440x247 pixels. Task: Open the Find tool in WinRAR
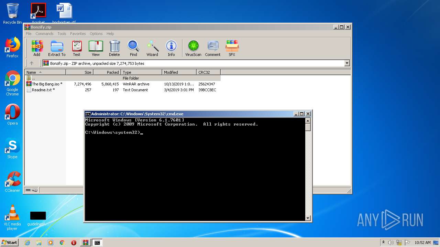133,48
